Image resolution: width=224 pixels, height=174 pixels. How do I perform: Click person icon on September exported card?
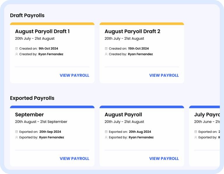(x=17, y=137)
